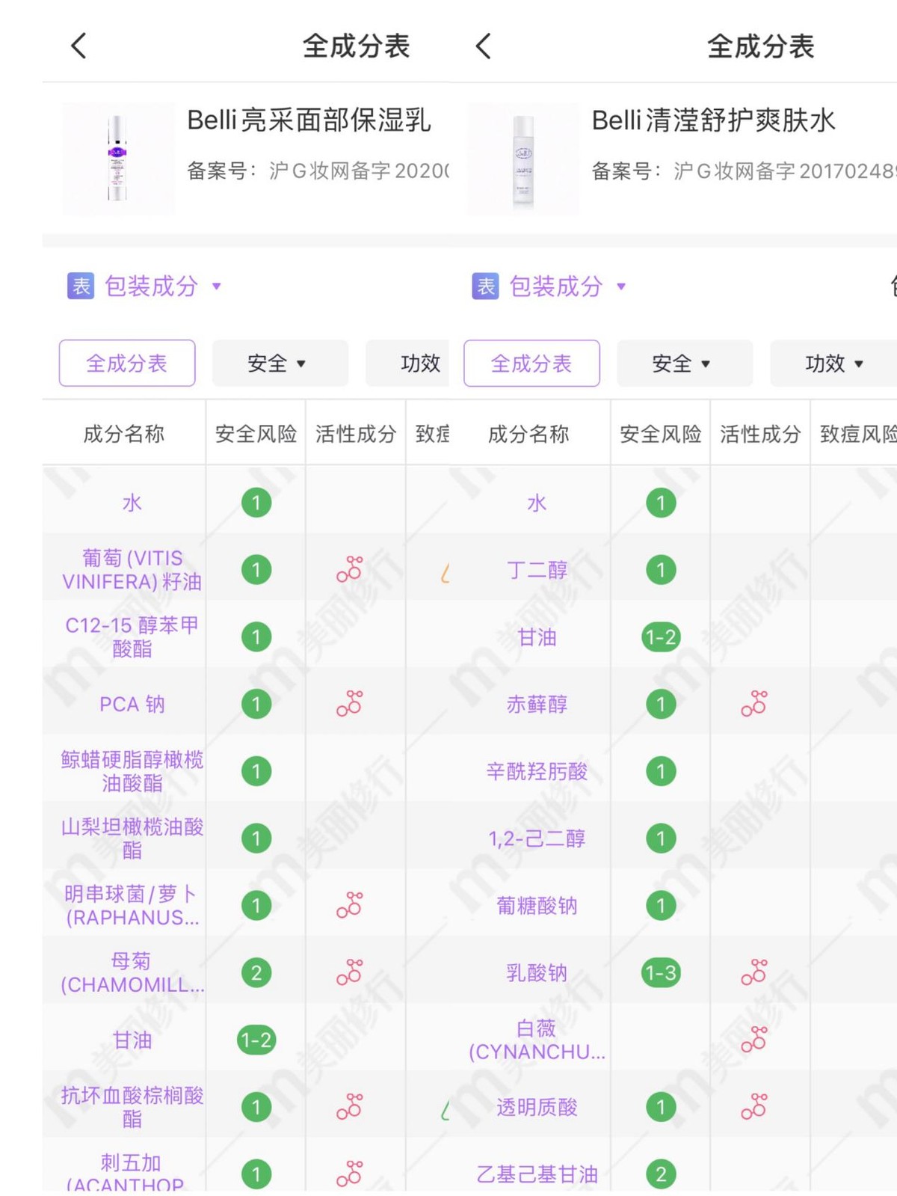Open 安全 filter dropdown in left panel
Screen dimensions: 897x1196
[280, 364]
